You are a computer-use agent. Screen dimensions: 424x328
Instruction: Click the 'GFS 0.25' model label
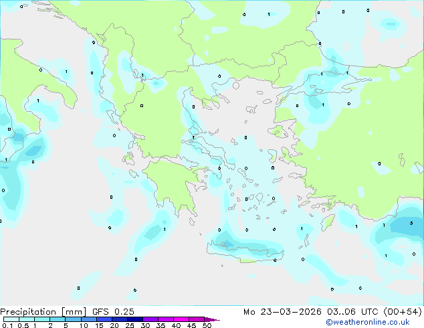(113, 312)
